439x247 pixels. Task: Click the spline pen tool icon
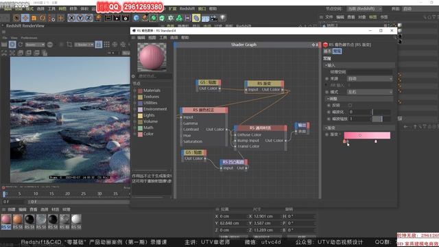pyautogui.click(x=145, y=18)
